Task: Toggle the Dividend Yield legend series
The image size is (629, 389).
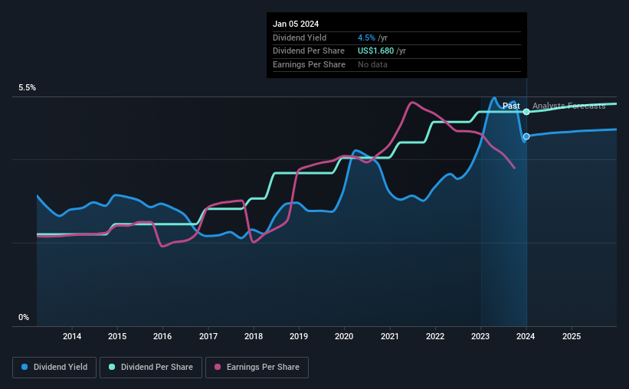Action: 54,368
